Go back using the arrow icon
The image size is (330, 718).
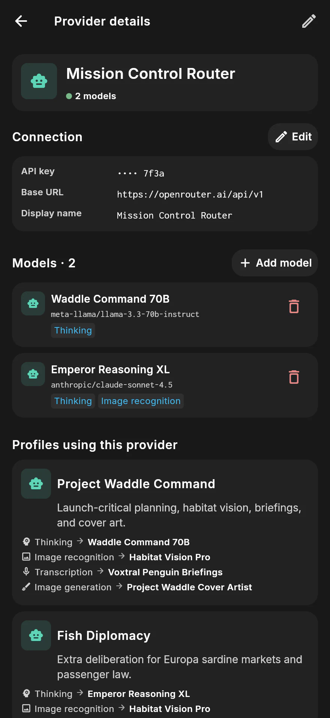[x=21, y=21]
